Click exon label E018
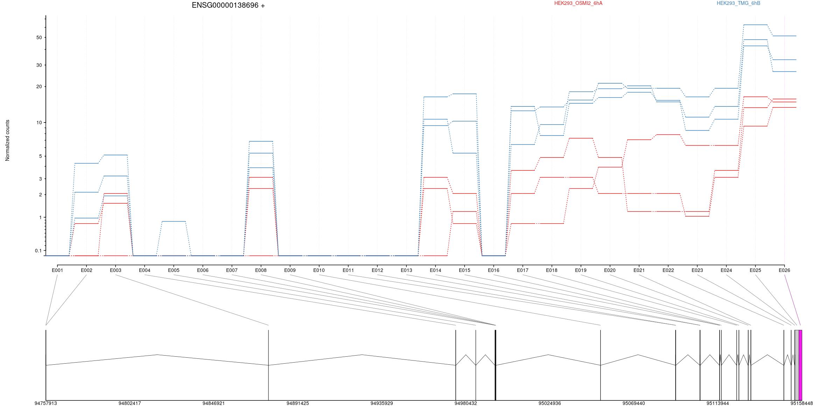This screenshot has height=420, width=840. [x=552, y=270]
